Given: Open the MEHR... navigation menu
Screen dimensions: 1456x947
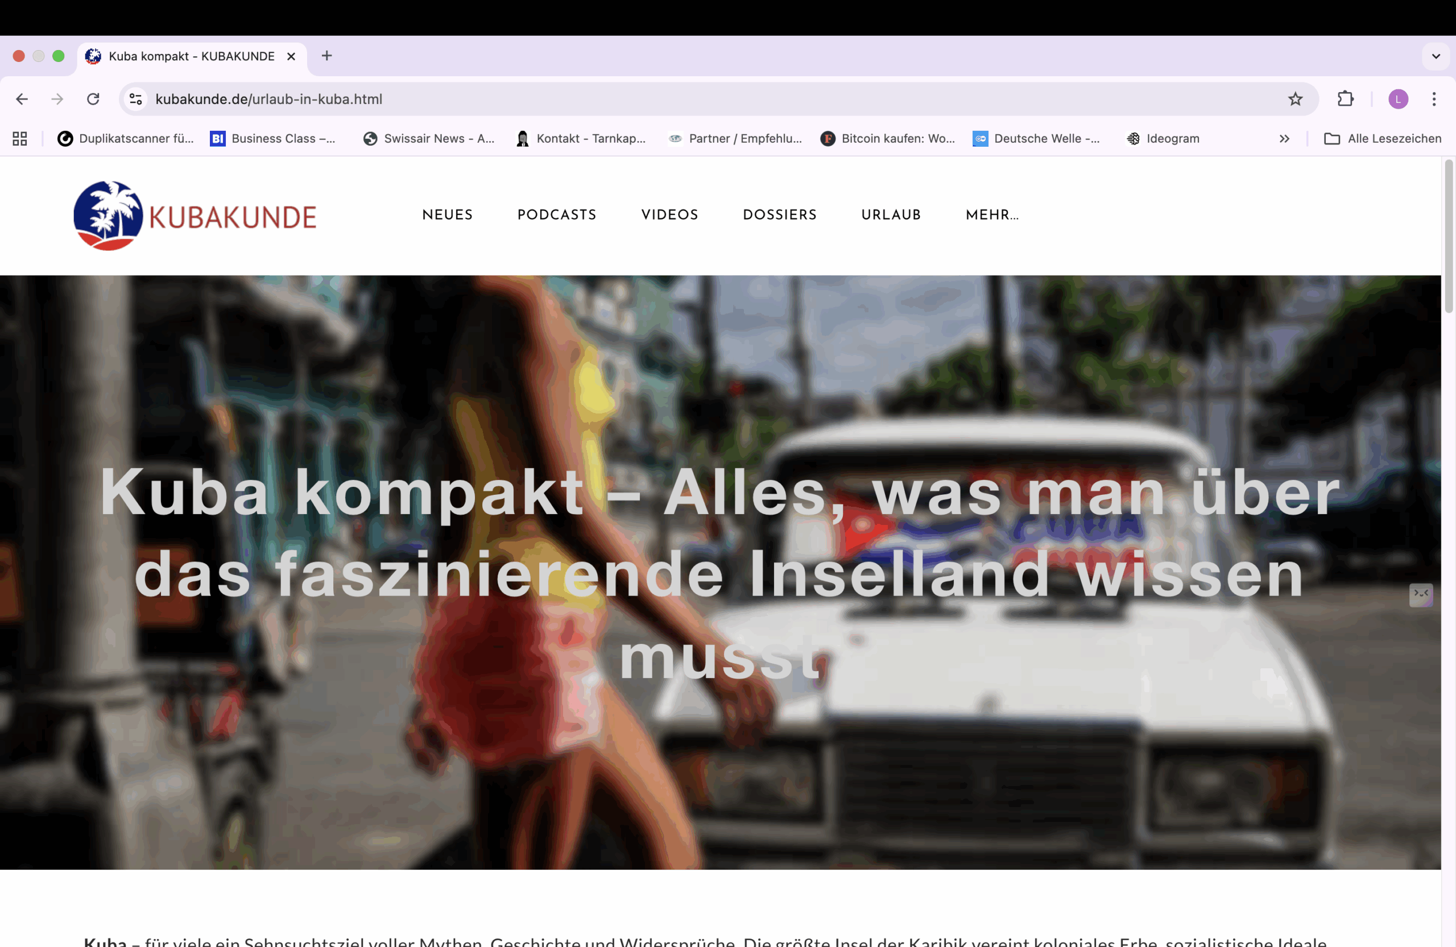Looking at the screenshot, I should pyautogui.click(x=992, y=215).
